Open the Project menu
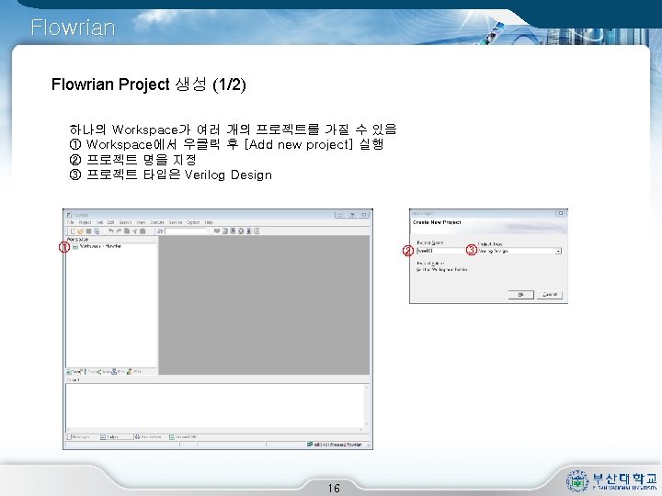 [x=85, y=222]
